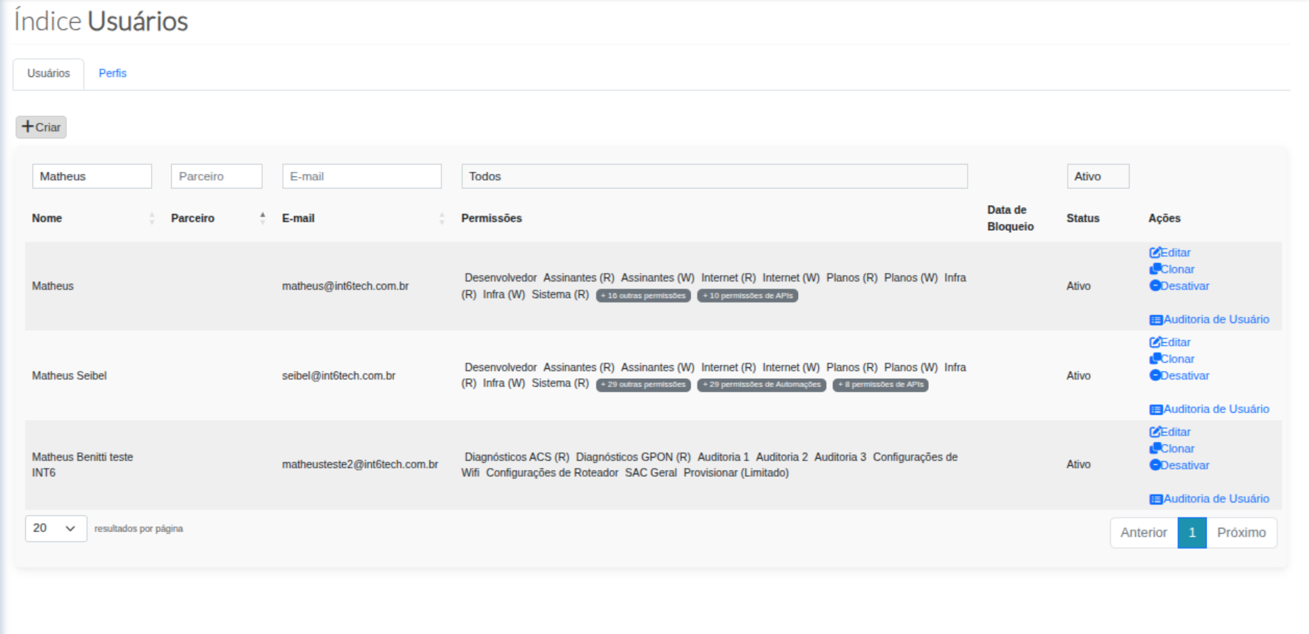Image resolution: width=1309 pixels, height=634 pixels.
Task: Click the Parceiro filter input field
Action: click(217, 177)
